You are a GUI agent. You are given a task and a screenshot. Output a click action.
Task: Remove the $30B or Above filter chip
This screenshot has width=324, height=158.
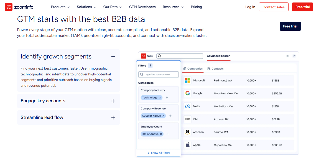click(163, 116)
